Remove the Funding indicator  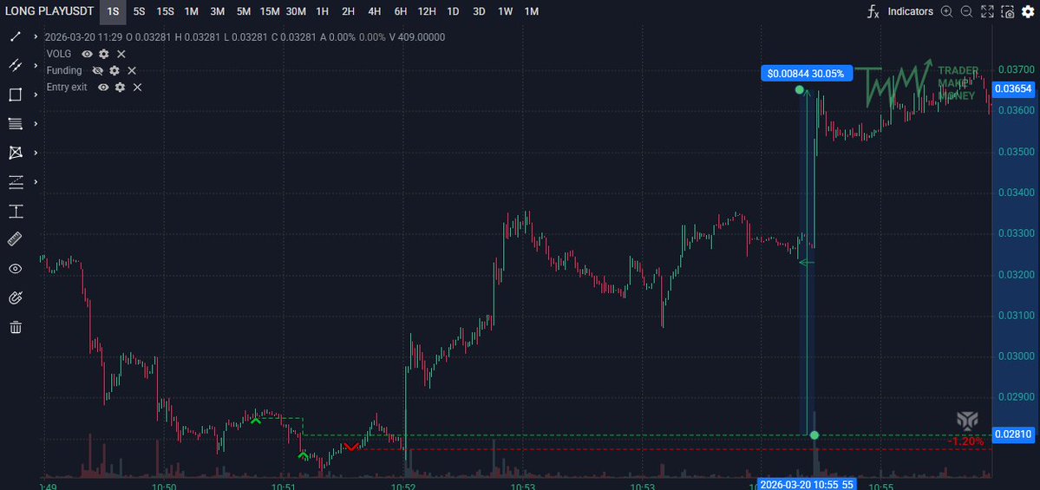[132, 70]
